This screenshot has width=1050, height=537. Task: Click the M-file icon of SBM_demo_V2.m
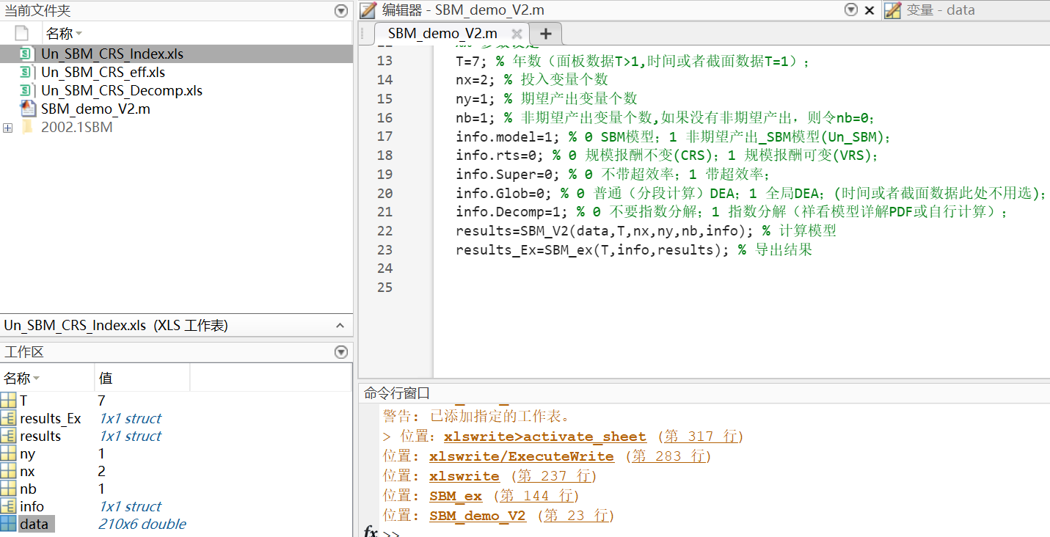click(x=28, y=109)
